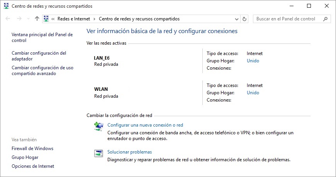Click Unido link for LAN_E6 network
The image size is (336, 177).
coord(253,61)
